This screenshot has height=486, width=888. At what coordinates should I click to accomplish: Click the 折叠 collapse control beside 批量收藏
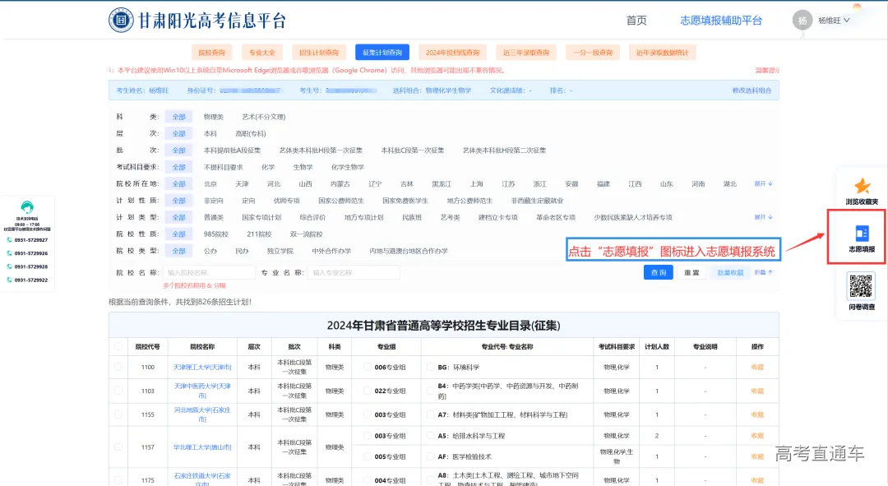[762, 271]
